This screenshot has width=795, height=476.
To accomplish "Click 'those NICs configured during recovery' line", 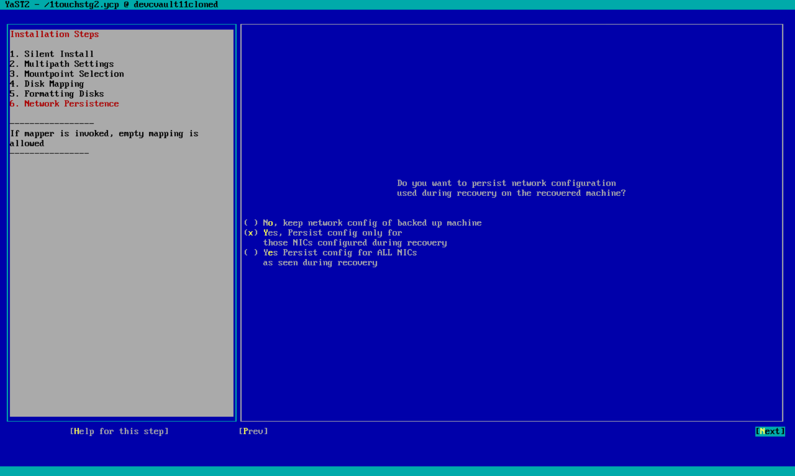I will (x=355, y=243).
